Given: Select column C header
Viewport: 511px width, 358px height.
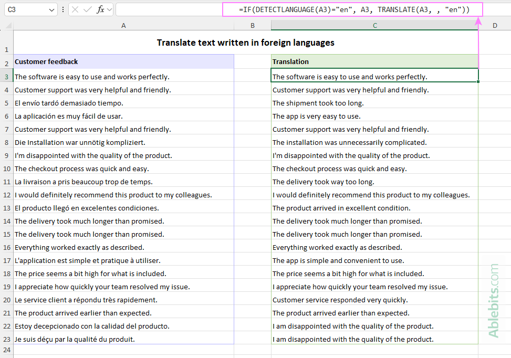Looking at the screenshot, I should pyautogui.click(x=375, y=25).
